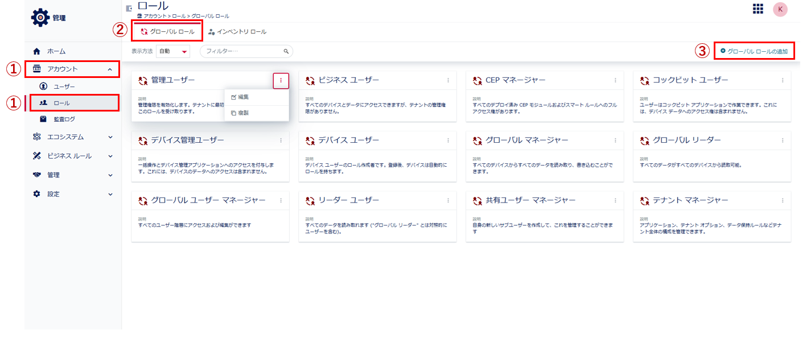Open the kebab menu on ビジネス ユーザー card
The image size is (811, 338).
pos(448,80)
